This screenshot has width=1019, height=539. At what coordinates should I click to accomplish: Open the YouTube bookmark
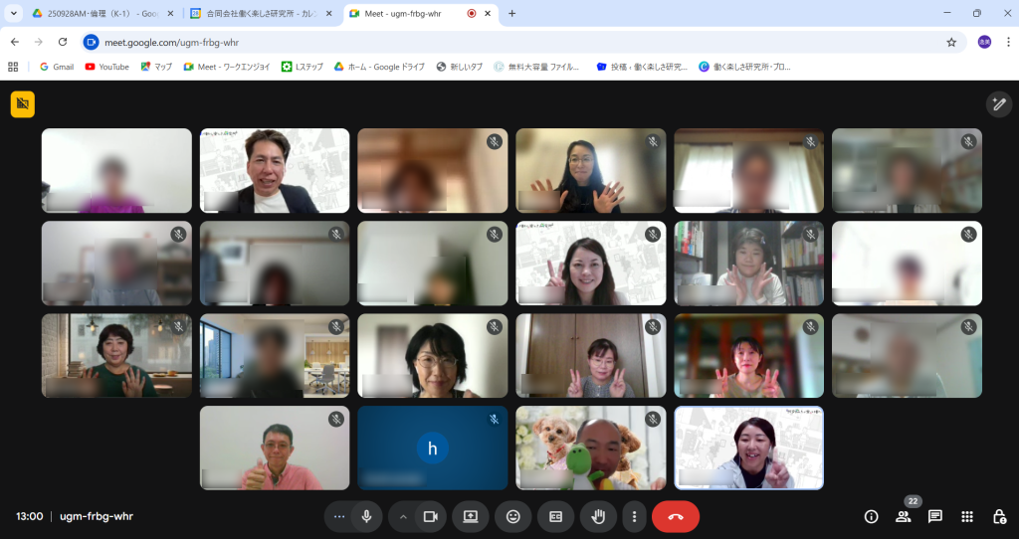[106, 67]
